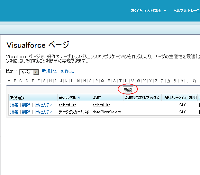Filter list by letter O
This screenshot has width=200, height=175.
90,81
